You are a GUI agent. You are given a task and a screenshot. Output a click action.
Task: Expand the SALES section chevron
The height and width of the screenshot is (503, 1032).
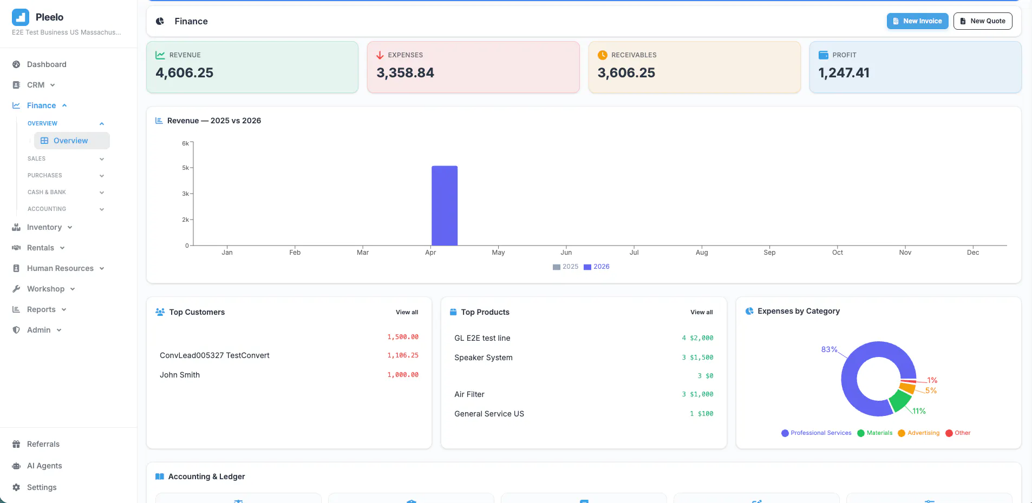coord(102,159)
